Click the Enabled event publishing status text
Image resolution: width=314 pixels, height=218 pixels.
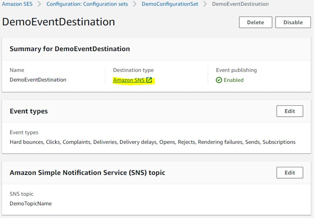(x=234, y=80)
